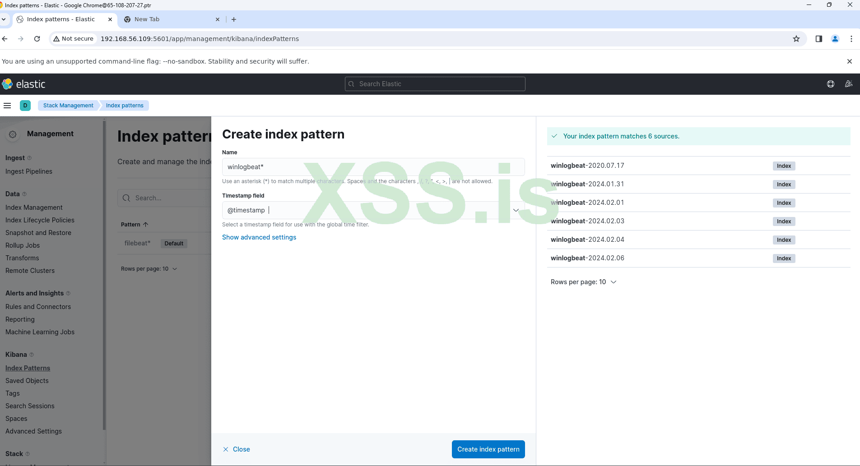Close the New Tab browser tab
860x466 pixels.
tap(218, 19)
